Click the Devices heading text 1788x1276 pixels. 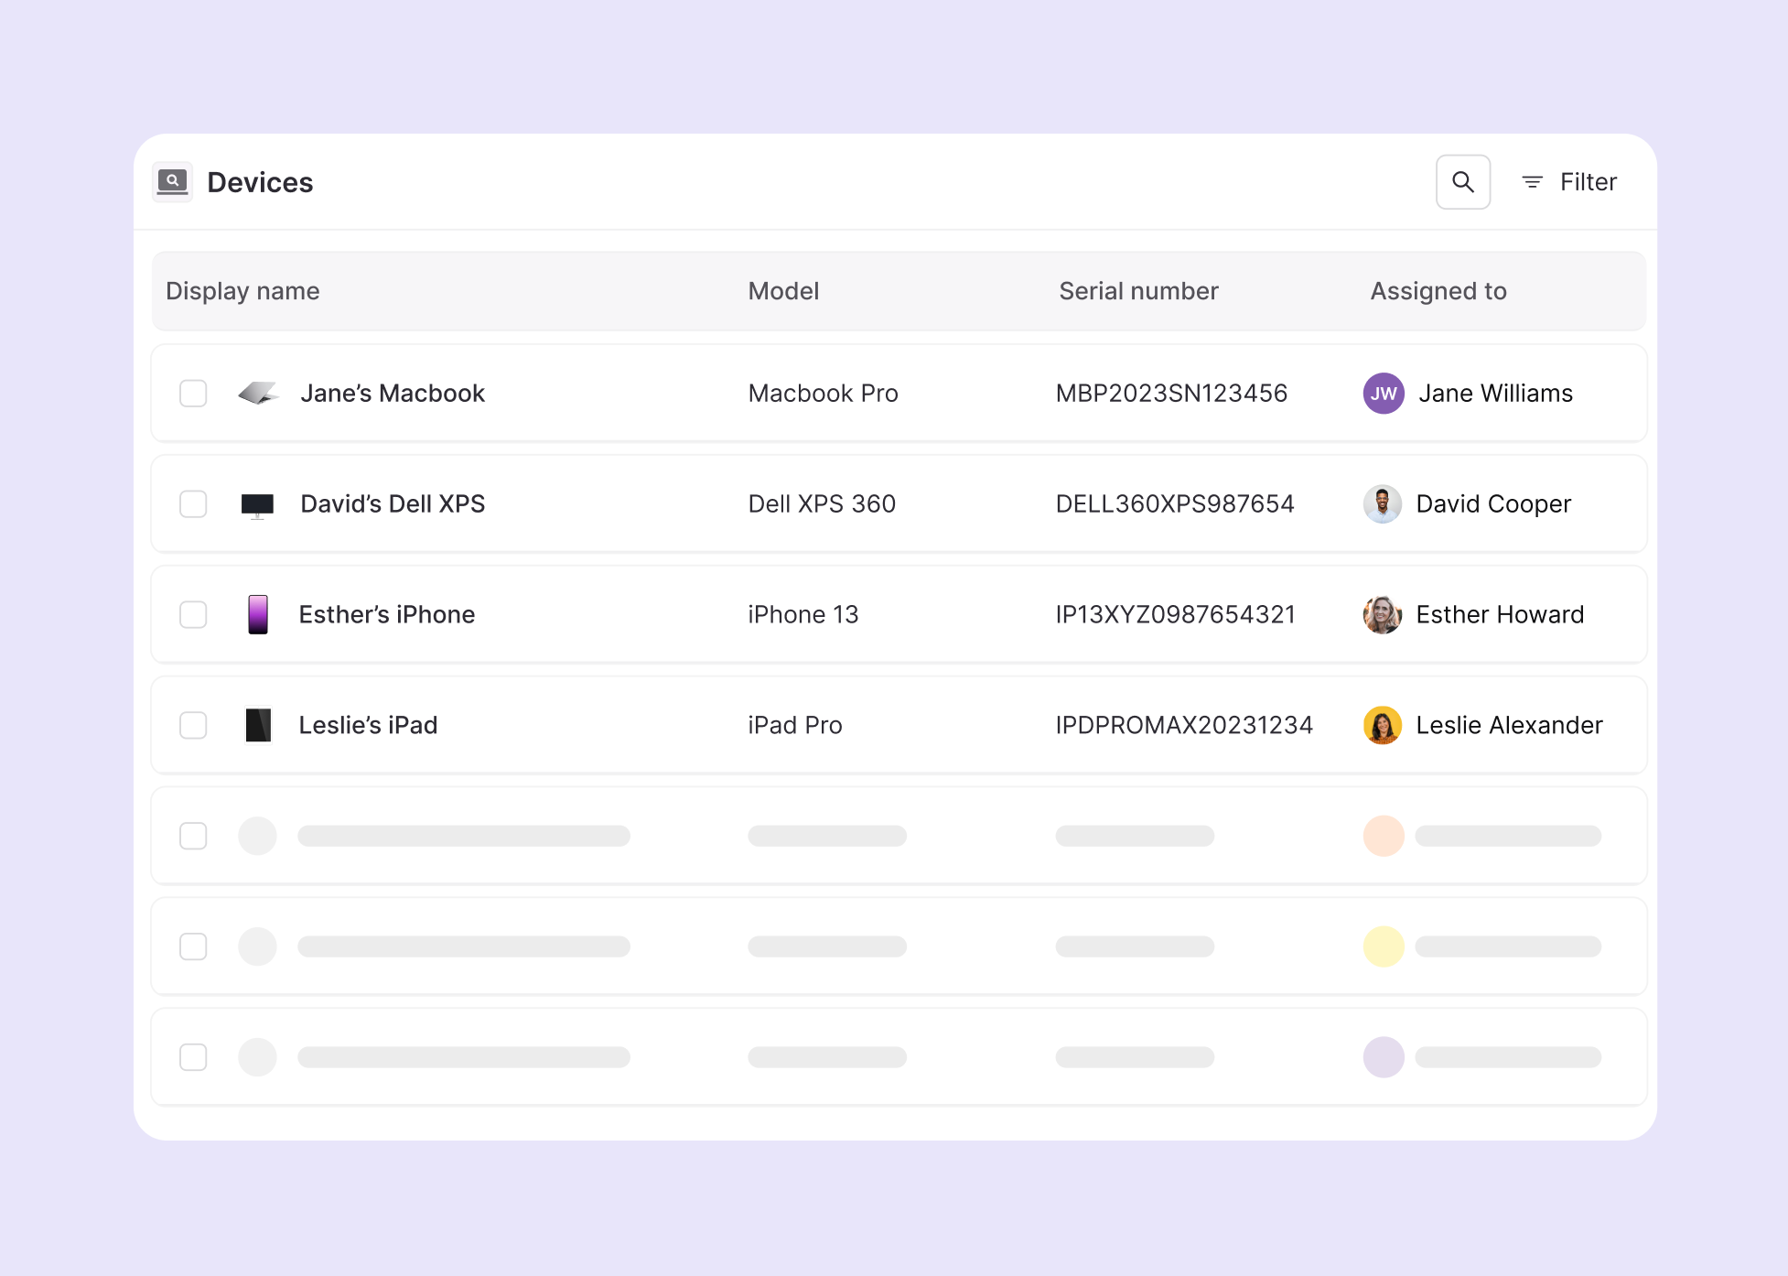(260, 181)
